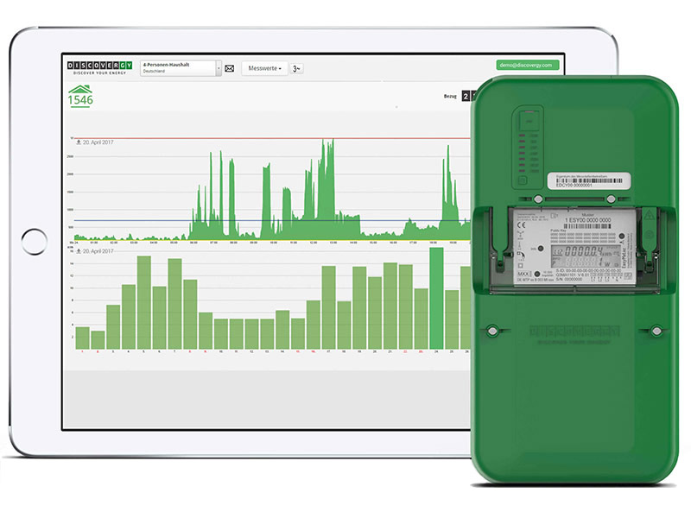This screenshot has height=518, width=691.
Task: Open the 3~ phase selector dropdown
Action: [x=296, y=68]
